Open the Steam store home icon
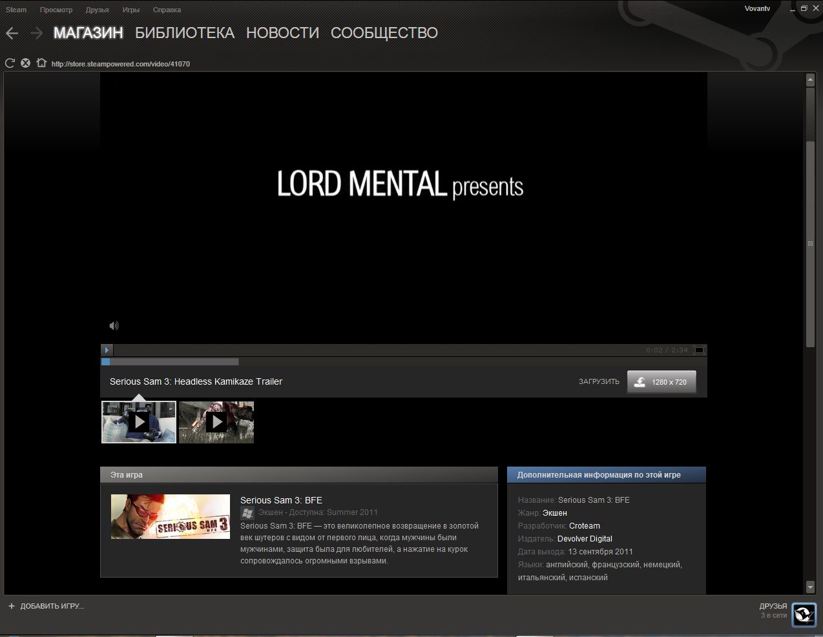The width and height of the screenshot is (823, 637). coord(41,63)
